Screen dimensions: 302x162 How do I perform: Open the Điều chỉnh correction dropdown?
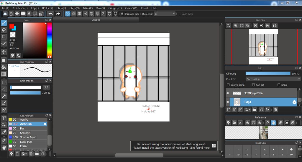pos(165,14)
